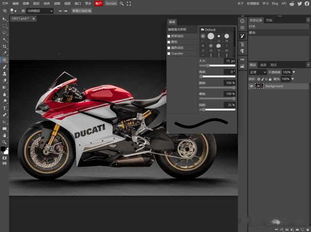311x232 pixels.
Task: Open the CSS panel icon
Action: tap(242, 59)
